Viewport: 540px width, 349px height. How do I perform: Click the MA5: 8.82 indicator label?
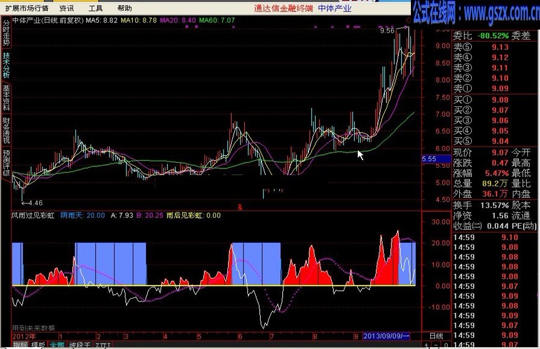(101, 21)
